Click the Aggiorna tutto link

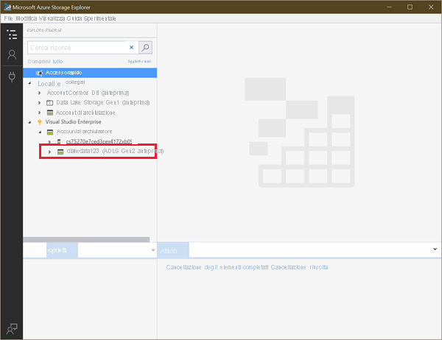click(x=139, y=61)
